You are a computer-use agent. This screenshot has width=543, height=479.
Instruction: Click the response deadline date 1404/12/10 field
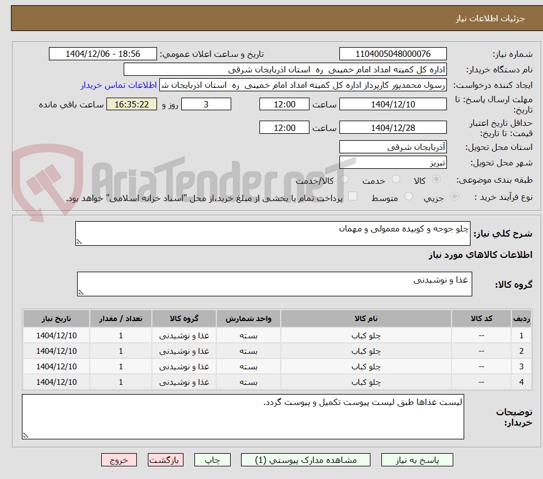(393, 104)
